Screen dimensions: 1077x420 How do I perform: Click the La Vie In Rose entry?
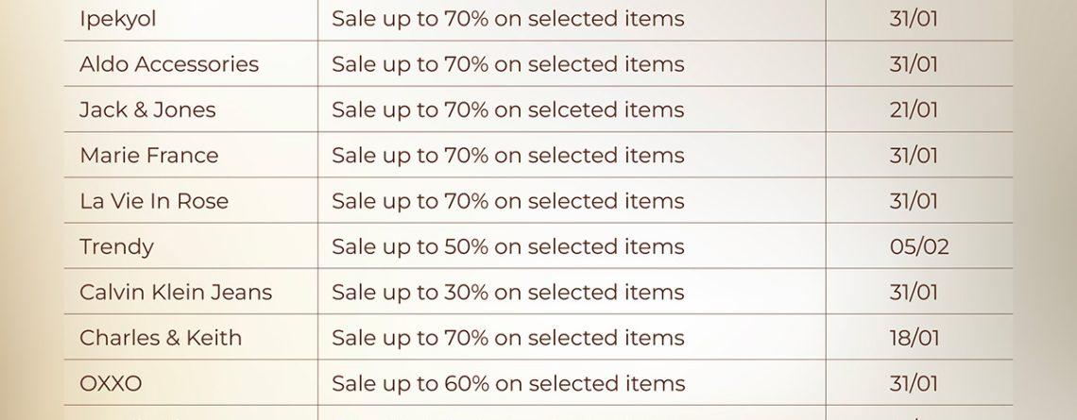[154, 201]
